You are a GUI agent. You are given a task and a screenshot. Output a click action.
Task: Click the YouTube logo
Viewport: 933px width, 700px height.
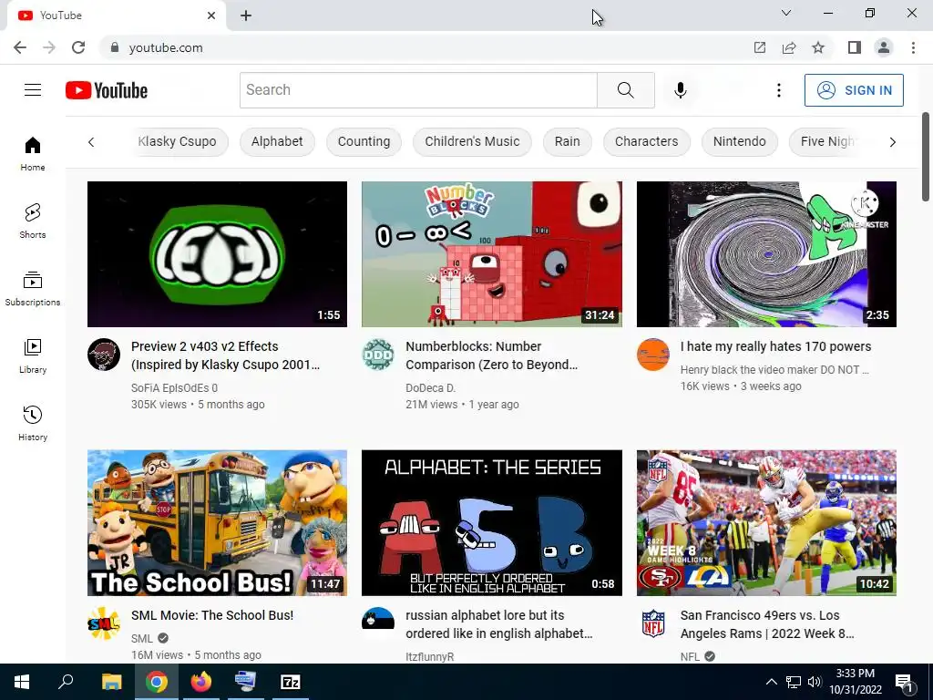click(x=107, y=90)
